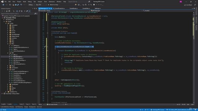Viewport: 198px width, 111px height.
Task: Click the account avatar badge
Action: click(x=181, y=2)
